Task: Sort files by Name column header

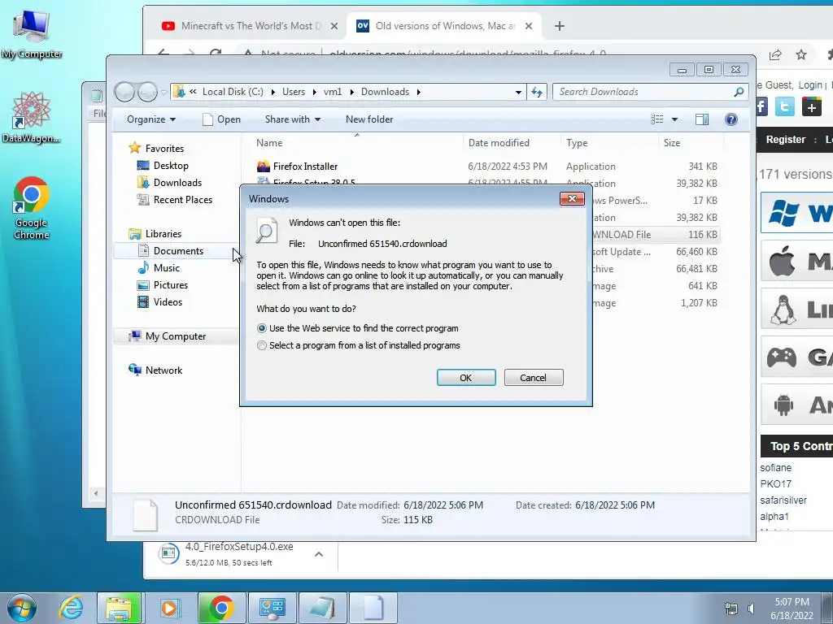Action: click(352, 143)
